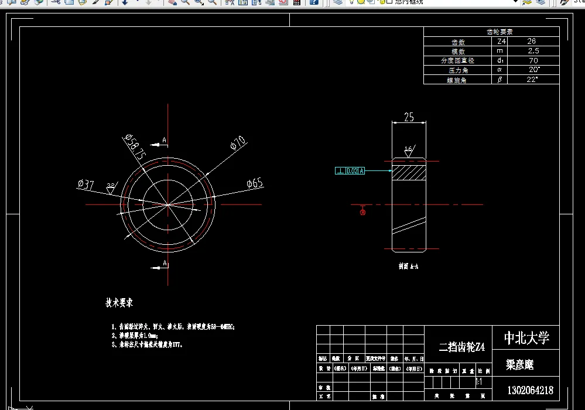The height and width of the screenshot is (410, 585).
Task: Select the '1.6' surface roughness symbol
Action: (409, 151)
